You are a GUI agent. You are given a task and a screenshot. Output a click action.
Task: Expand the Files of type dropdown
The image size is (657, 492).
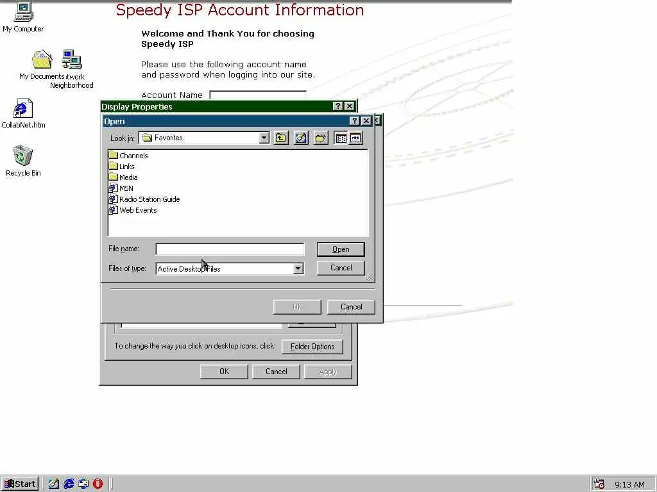pyautogui.click(x=298, y=268)
